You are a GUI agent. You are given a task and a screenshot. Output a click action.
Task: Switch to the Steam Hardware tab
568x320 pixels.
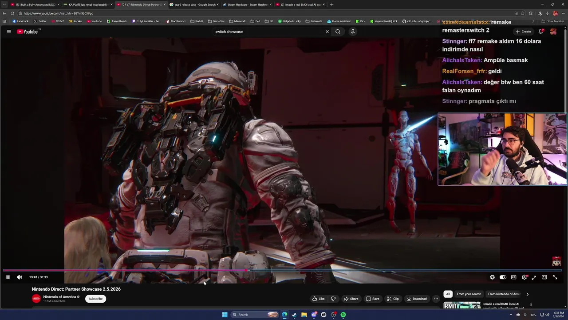pos(247,4)
